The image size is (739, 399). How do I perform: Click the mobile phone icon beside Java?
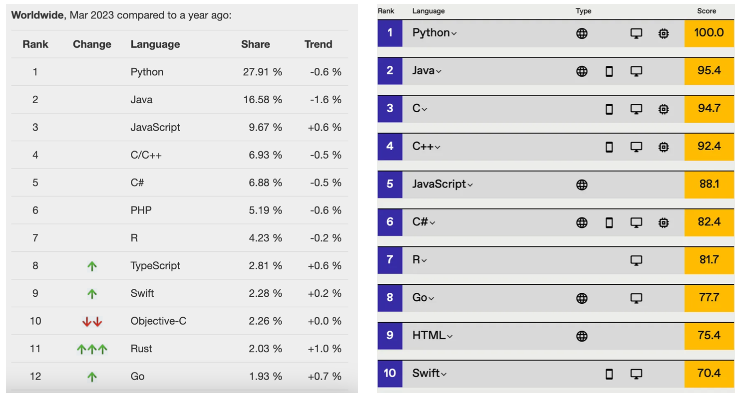coord(609,71)
